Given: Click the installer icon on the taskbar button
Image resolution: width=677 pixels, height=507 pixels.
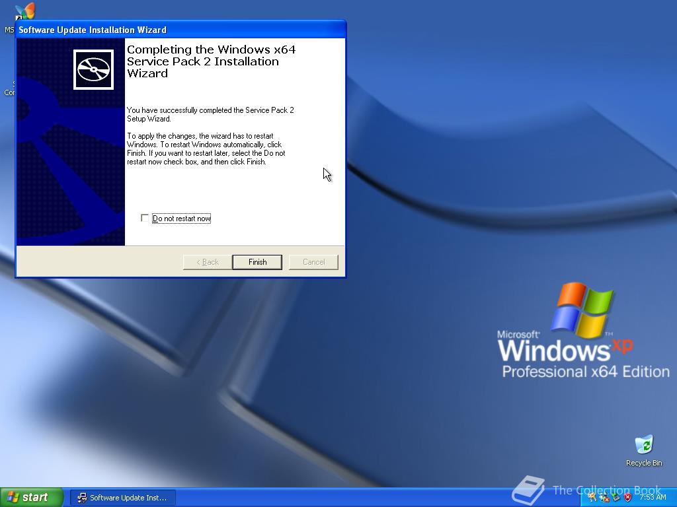Looking at the screenshot, I should [x=82, y=497].
